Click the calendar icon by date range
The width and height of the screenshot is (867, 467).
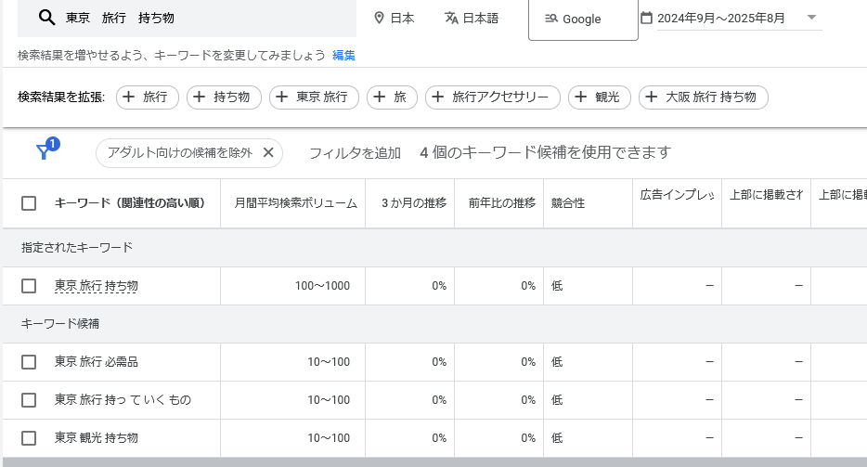pyautogui.click(x=646, y=18)
